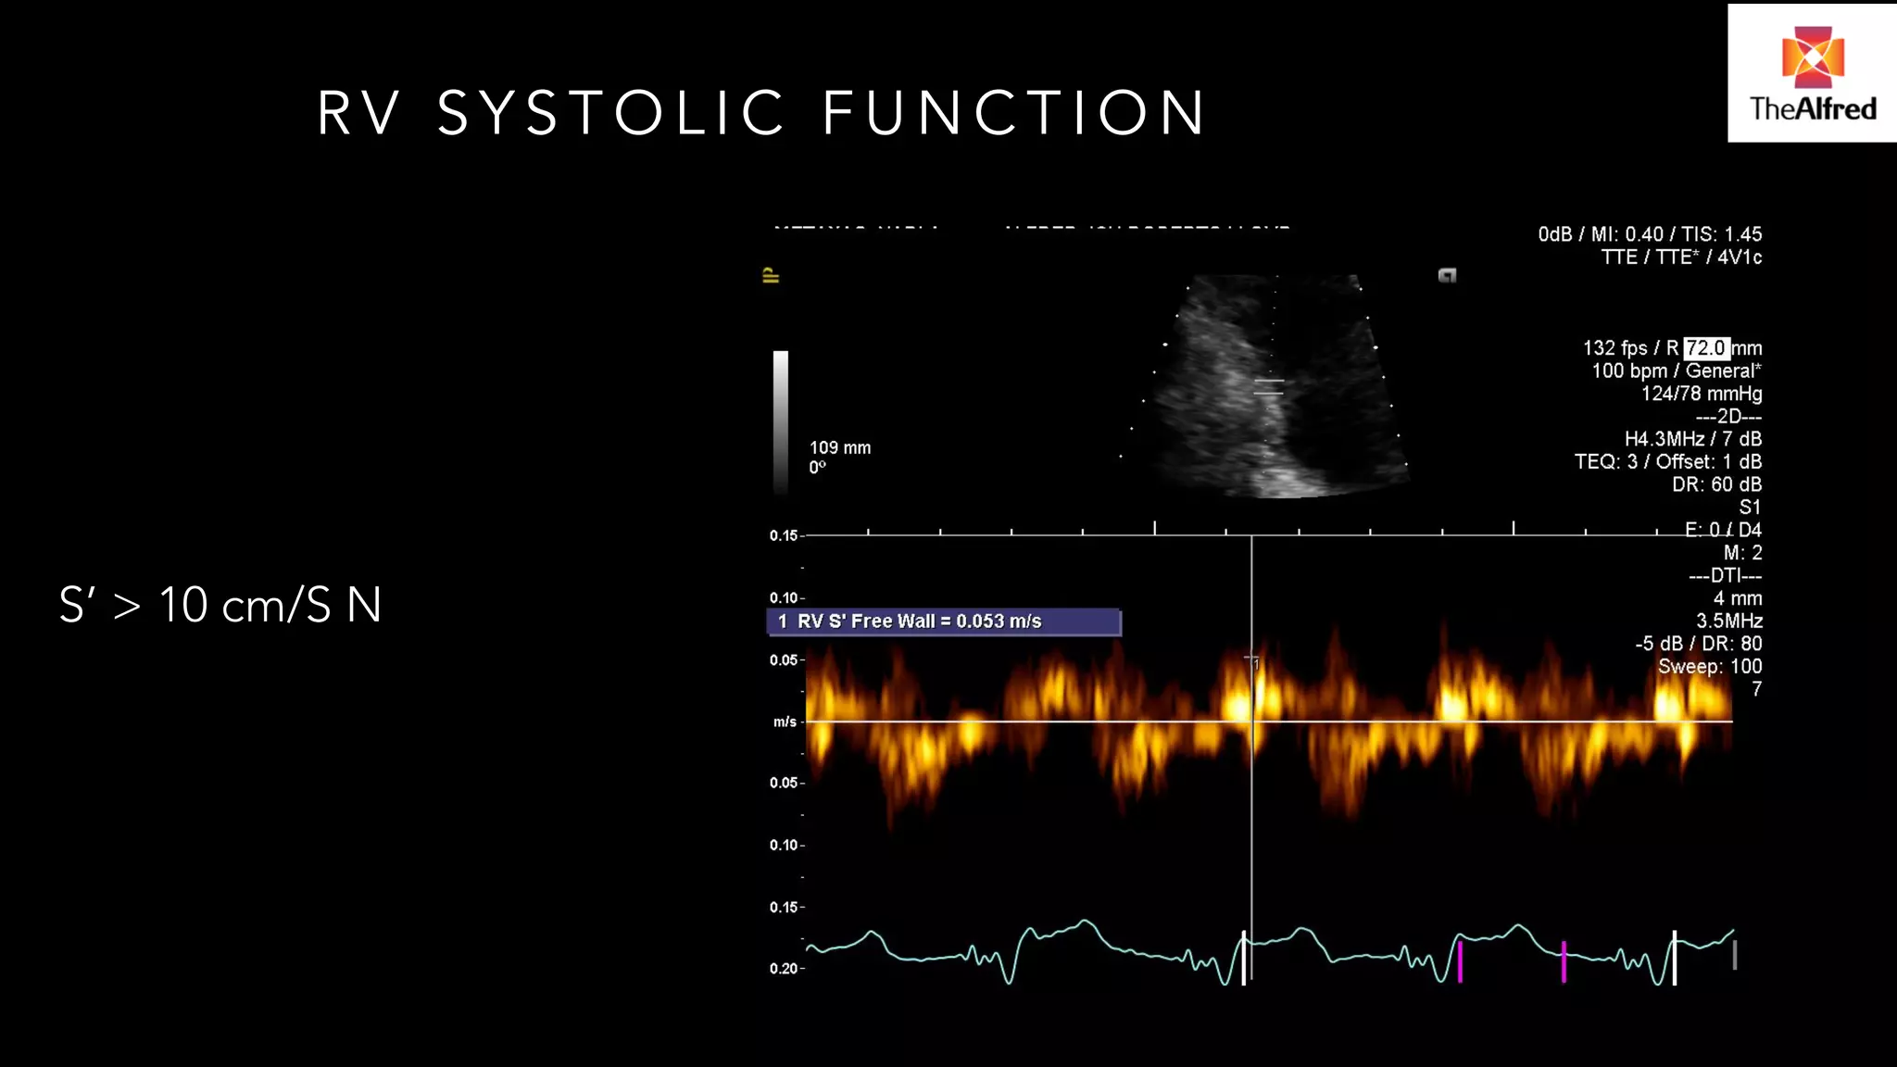Select the RV S' Free Wall measurement label
Screen dimensions: 1897x1067
click(x=944, y=621)
